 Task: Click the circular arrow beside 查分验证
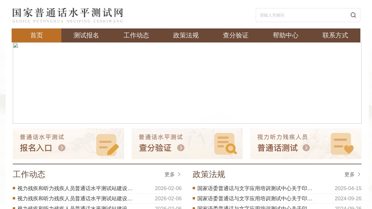coord(181,148)
